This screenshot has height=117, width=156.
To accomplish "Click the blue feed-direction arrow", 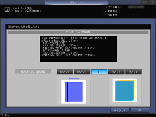I will (74, 78).
